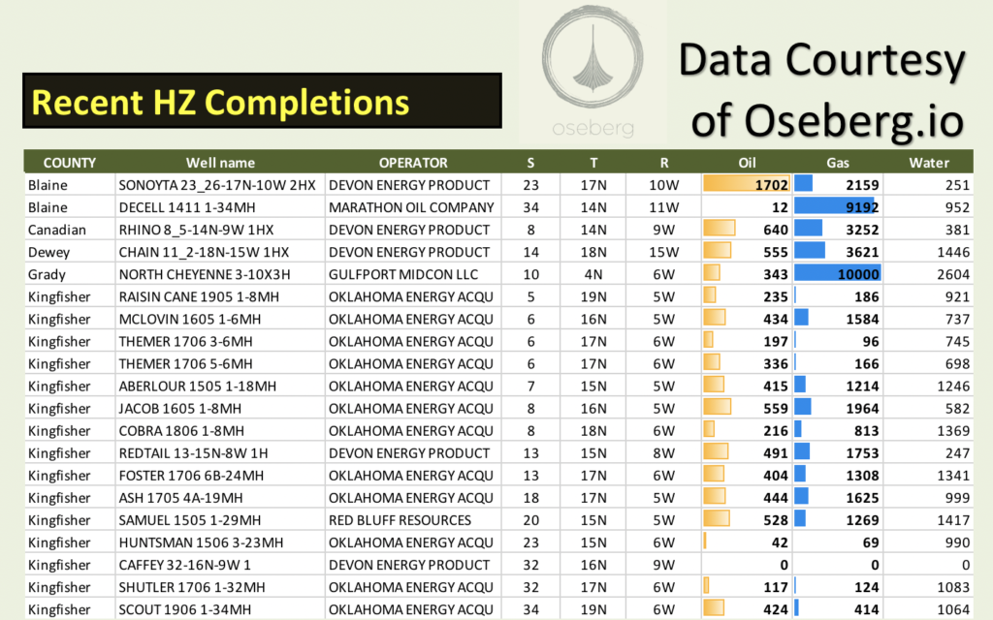The image size is (993, 620).
Task: Select well RAISIN CANE 1905 1-8MH
Action: pos(200,296)
